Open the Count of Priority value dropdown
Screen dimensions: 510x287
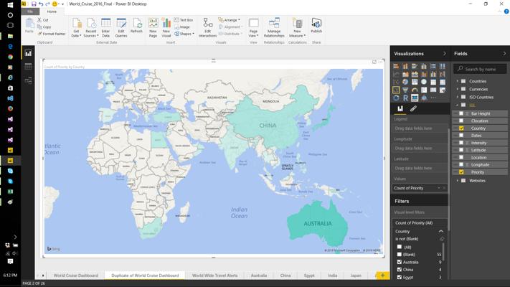tap(439, 188)
